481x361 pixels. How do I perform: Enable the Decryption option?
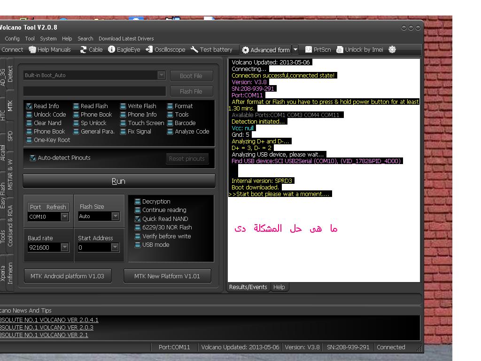click(x=138, y=201)
